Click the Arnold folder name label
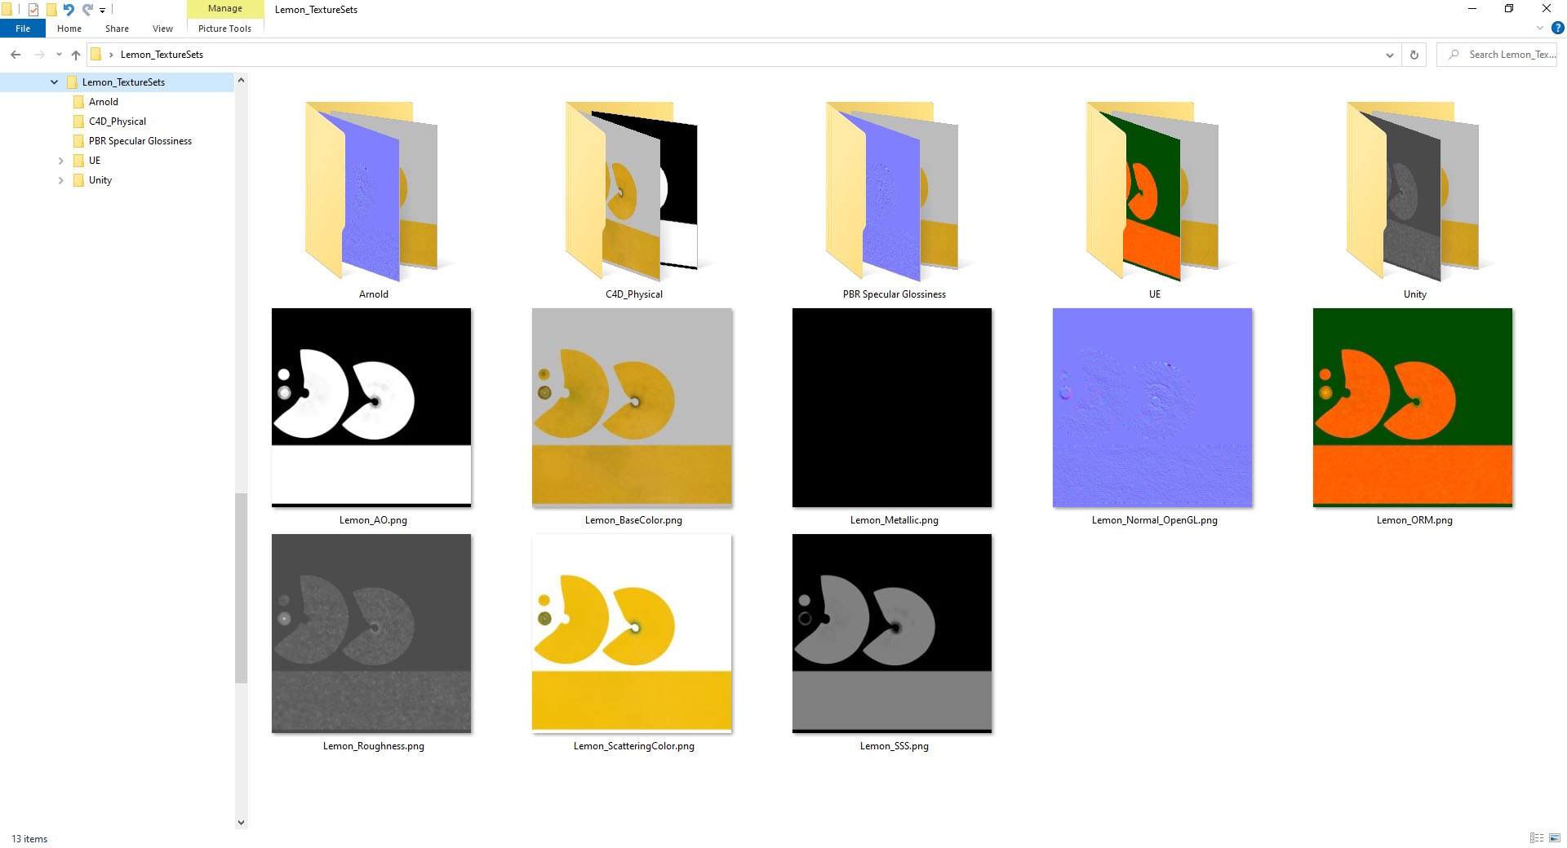The image size is (1567, 848). tap(374, 294)
